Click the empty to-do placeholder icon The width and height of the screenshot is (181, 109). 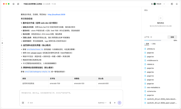(x=161, y=18)
